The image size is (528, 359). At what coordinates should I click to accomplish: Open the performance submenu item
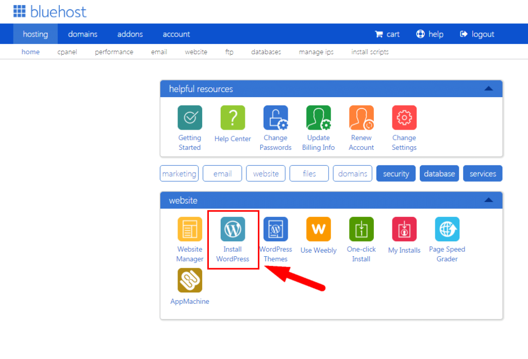coord(114,52)
